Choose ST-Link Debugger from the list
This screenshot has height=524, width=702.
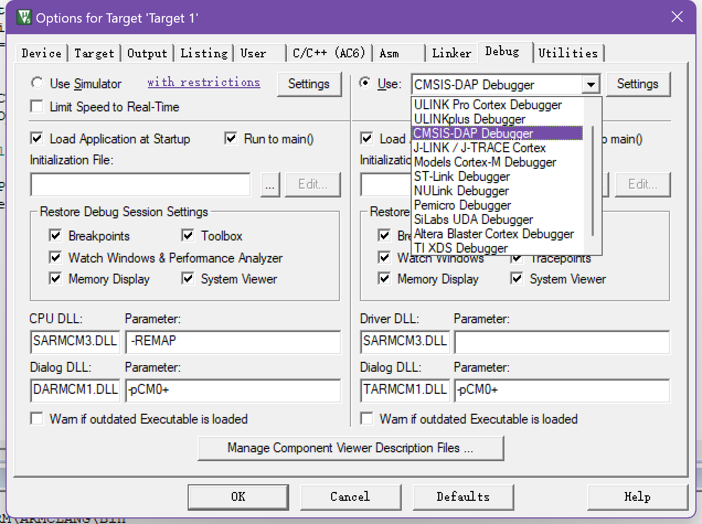click(462, 177)
